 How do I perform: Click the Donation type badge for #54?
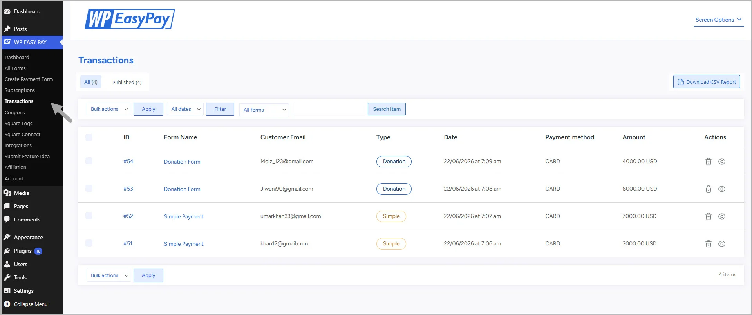(x=394, y=162)
